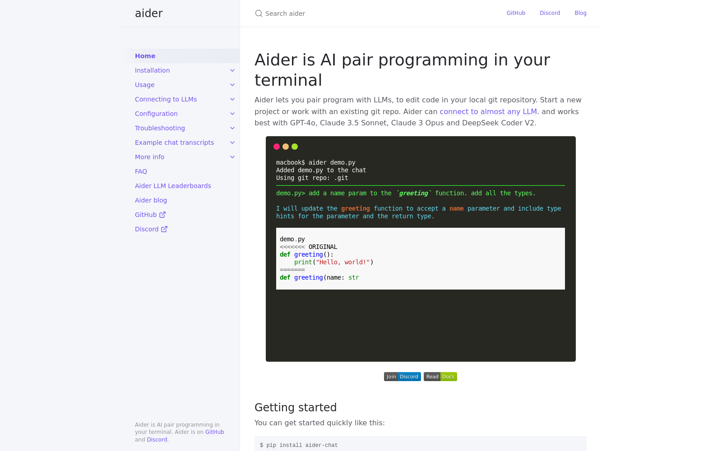The height and width of the screenshot is (451, 722).
Task: Open Blog from top navigation
Action: tap(580, 13)
